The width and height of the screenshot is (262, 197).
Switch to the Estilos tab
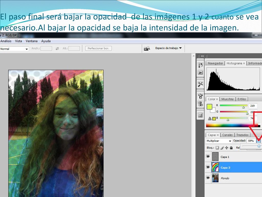click(x=242, y=99)
